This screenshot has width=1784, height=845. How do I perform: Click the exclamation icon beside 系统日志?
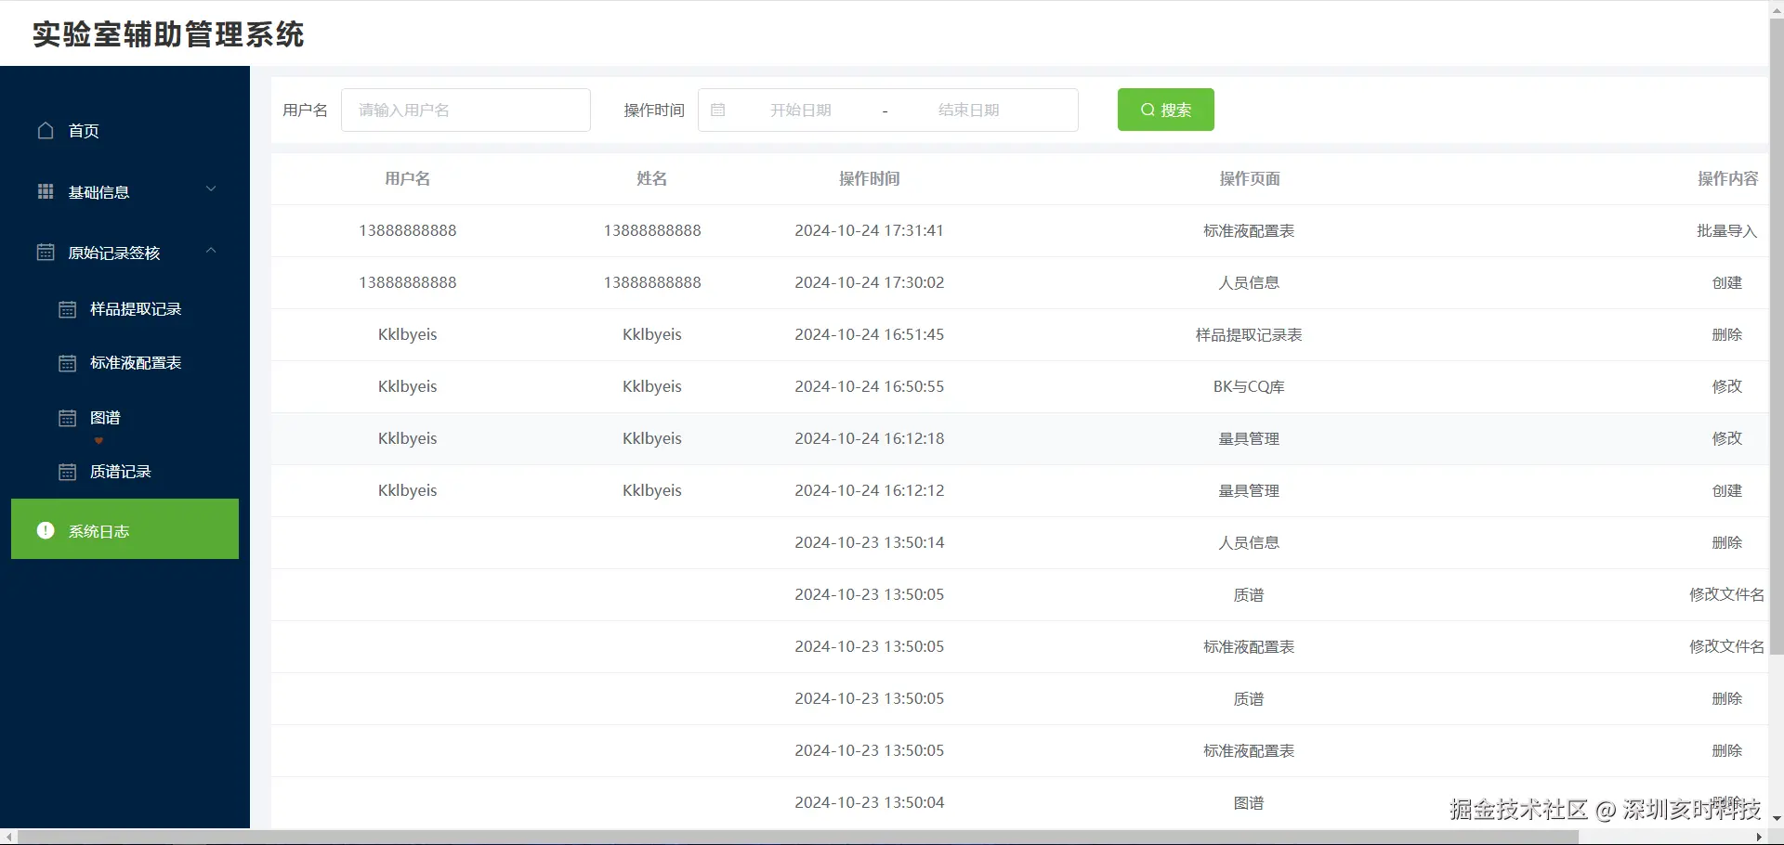pyautogui.click(x=46, y=530)
